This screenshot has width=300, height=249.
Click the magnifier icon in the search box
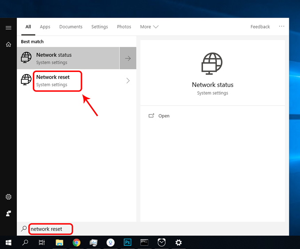24,229
